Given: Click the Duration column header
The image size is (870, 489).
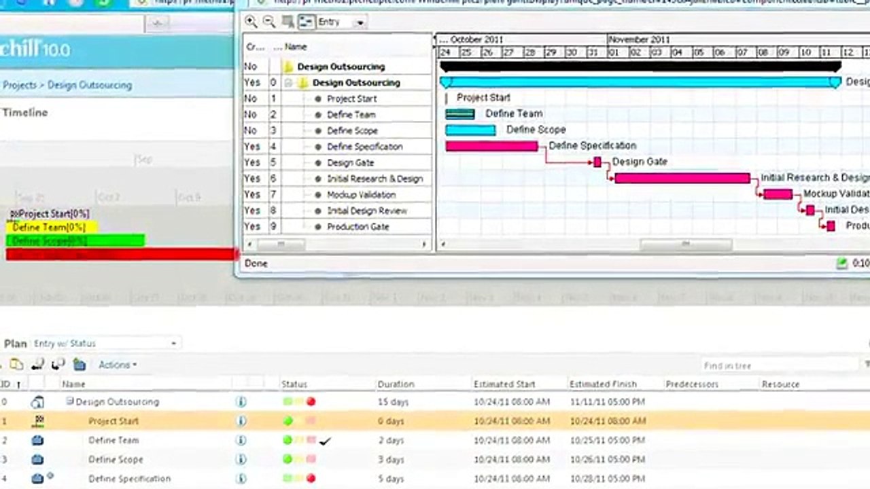Looking at the screenshot, I should pyautogui.click(x=396, y=384).
